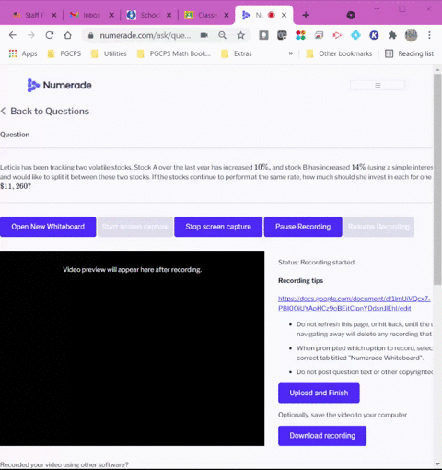Switch to the Inbox tab
This screenshot has width=442, height=470.
click(x=91, y=15)
